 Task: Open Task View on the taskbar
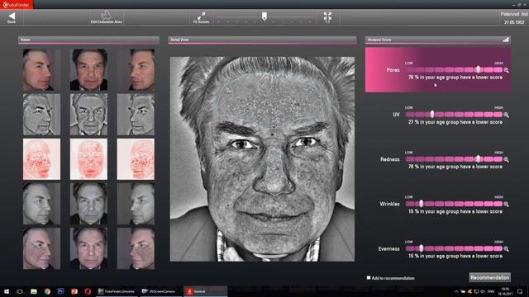click(20, 291)
